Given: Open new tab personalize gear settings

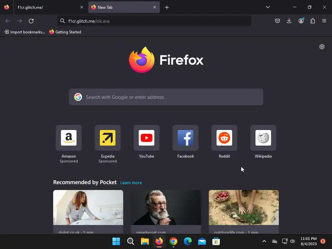Looking at the screenshot, I should pyautogui.click(x=322, y=47).
